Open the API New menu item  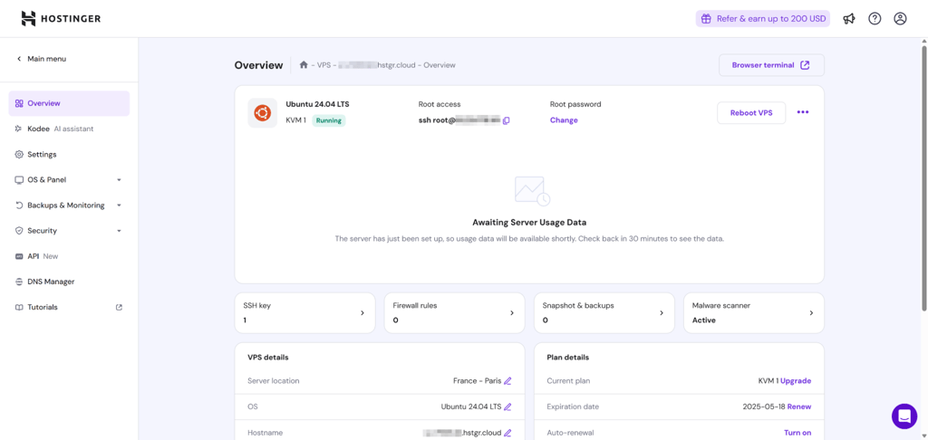point(69,257)
